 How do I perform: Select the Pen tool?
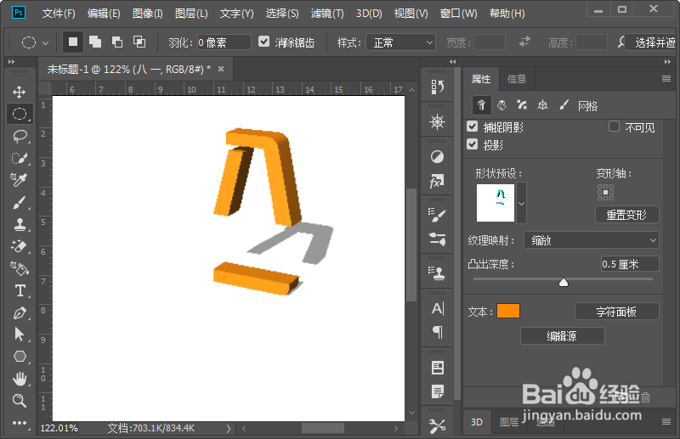pyautogui.click(x=19, y=312)
